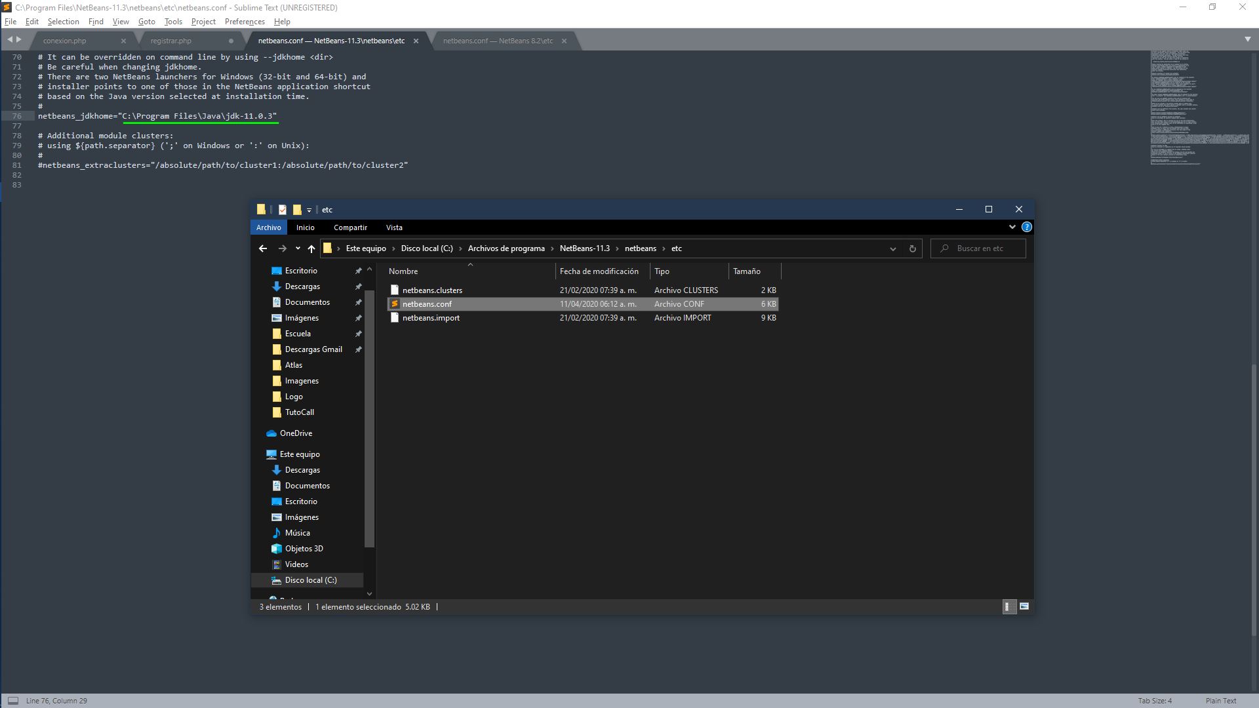The image size is (1259, 708).
Task: Click Este equipo in the breadcrumb
Action: pyautogui.click(x=366, y=248)
